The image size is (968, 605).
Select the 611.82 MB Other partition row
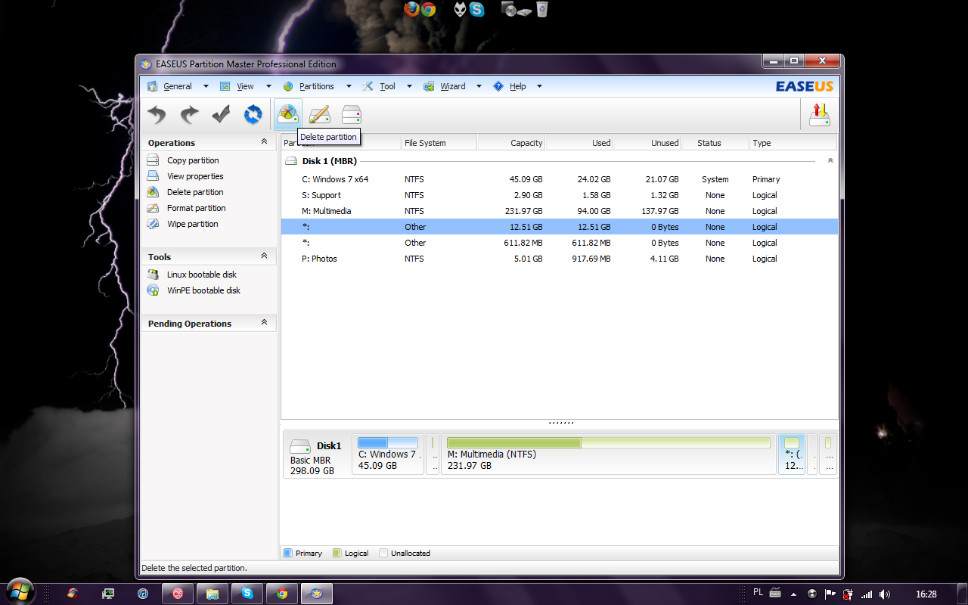[559, 243]
